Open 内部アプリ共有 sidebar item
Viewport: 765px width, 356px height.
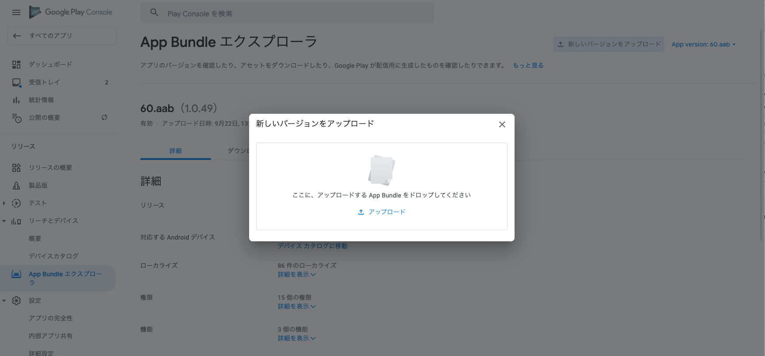coord(51,336)
